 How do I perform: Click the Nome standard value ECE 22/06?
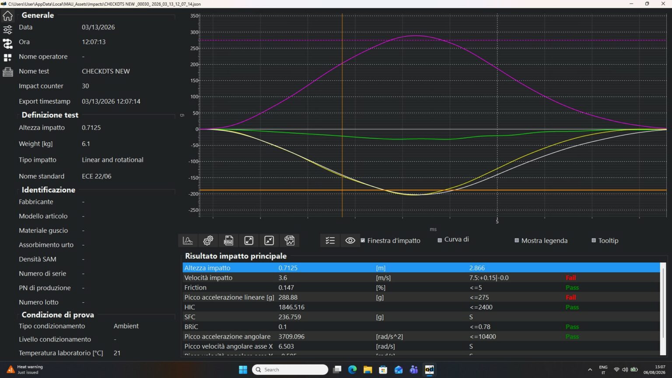tap(97, 176)
